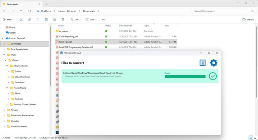258x140 pixels.
Task: Expand the Excel Spreadsheets tree node
Action: click(x=4, y=49)
